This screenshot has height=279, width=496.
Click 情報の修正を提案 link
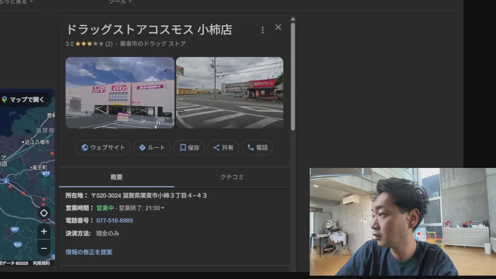point(89,252)
